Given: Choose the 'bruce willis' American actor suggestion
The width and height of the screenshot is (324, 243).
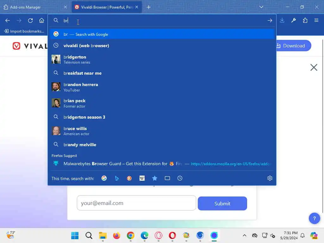Looking at the screenshot, I should pos(162,131).
